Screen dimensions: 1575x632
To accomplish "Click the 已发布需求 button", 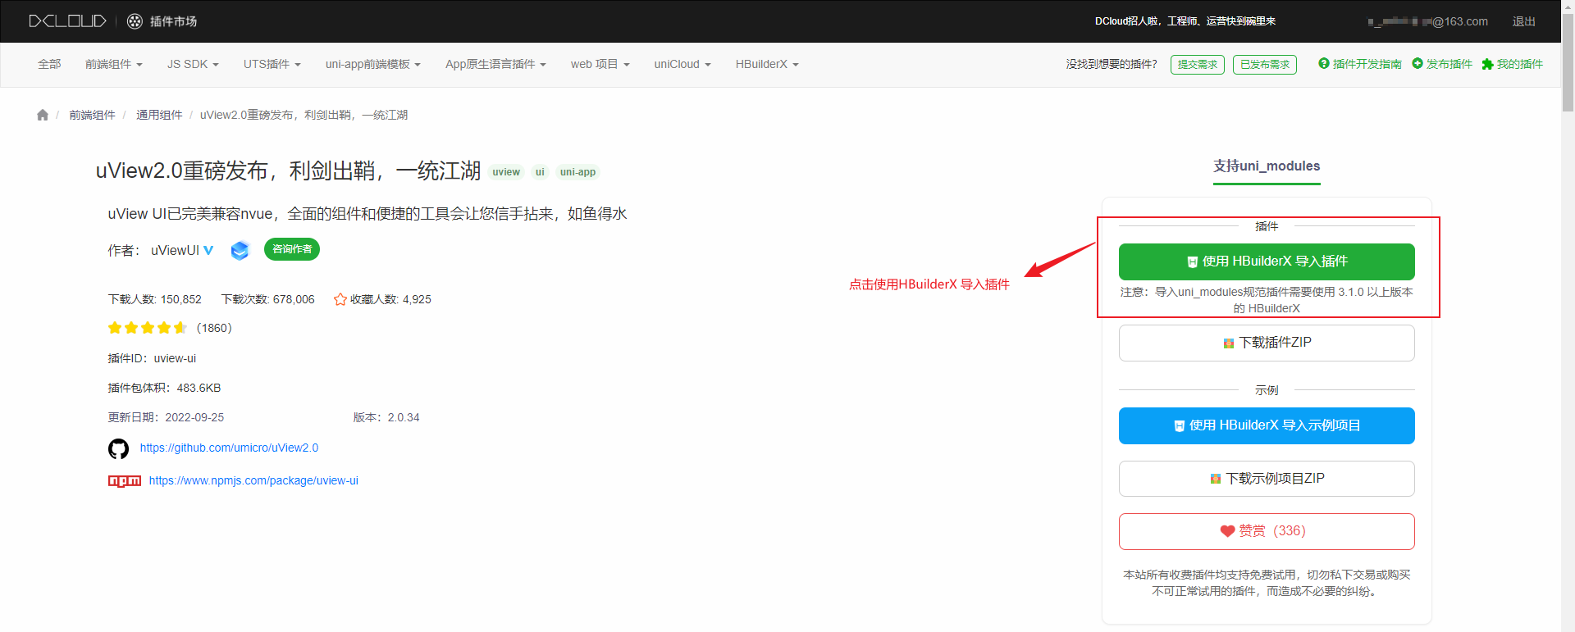I will (x=1265, y=65).
